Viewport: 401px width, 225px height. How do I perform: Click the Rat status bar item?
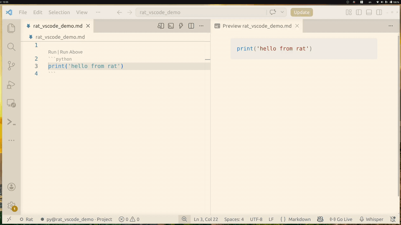click(x=26, y=219)
